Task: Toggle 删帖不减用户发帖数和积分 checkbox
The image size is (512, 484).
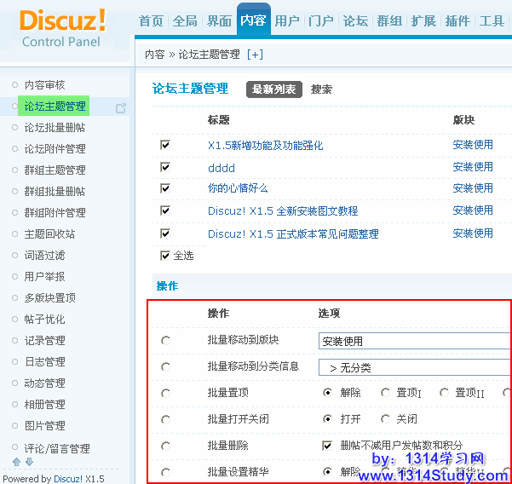Action: point(327,446)
